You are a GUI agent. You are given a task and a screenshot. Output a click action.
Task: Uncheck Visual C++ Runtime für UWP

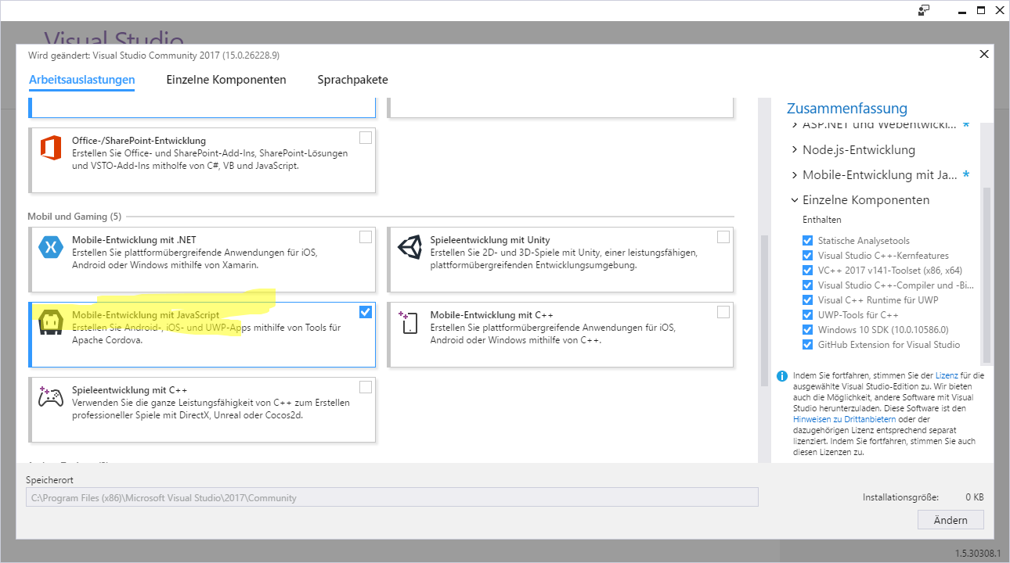[x=808, y=300]
